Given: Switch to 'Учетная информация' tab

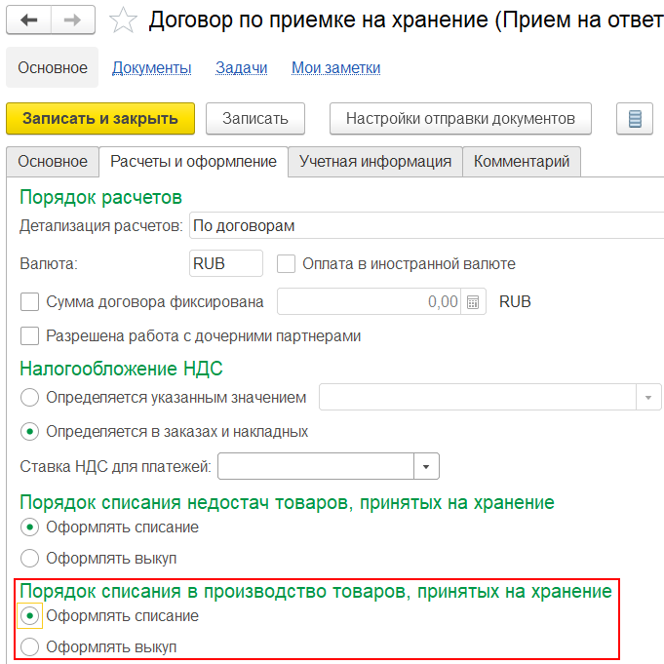Looking at the screenshot, I should pyautogui.click(x=375, y=162).
